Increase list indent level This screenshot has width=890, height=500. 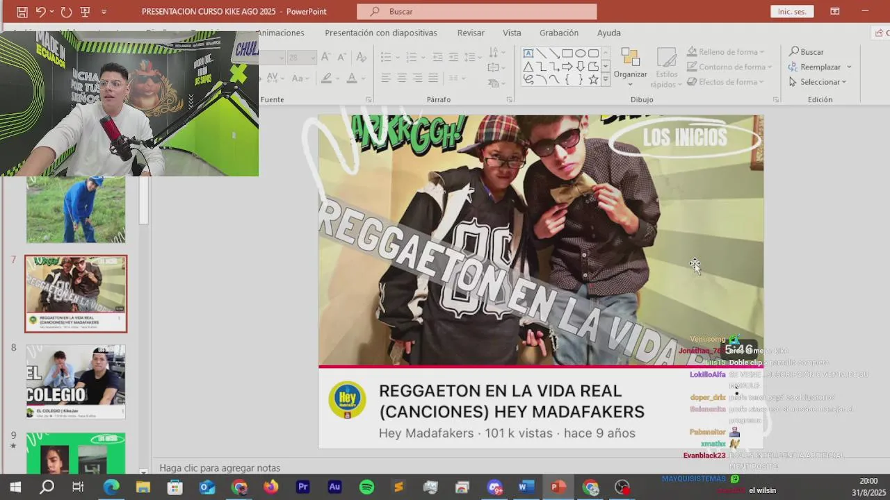[x=453, y=57]
